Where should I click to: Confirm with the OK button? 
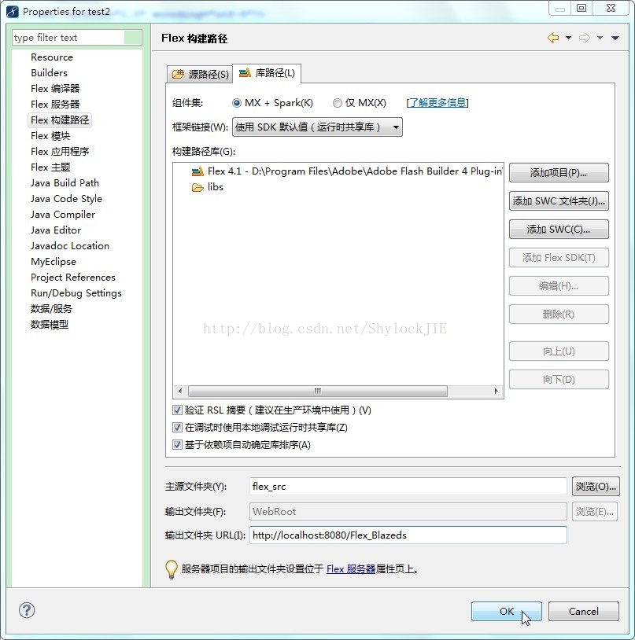tap(507, 612)
